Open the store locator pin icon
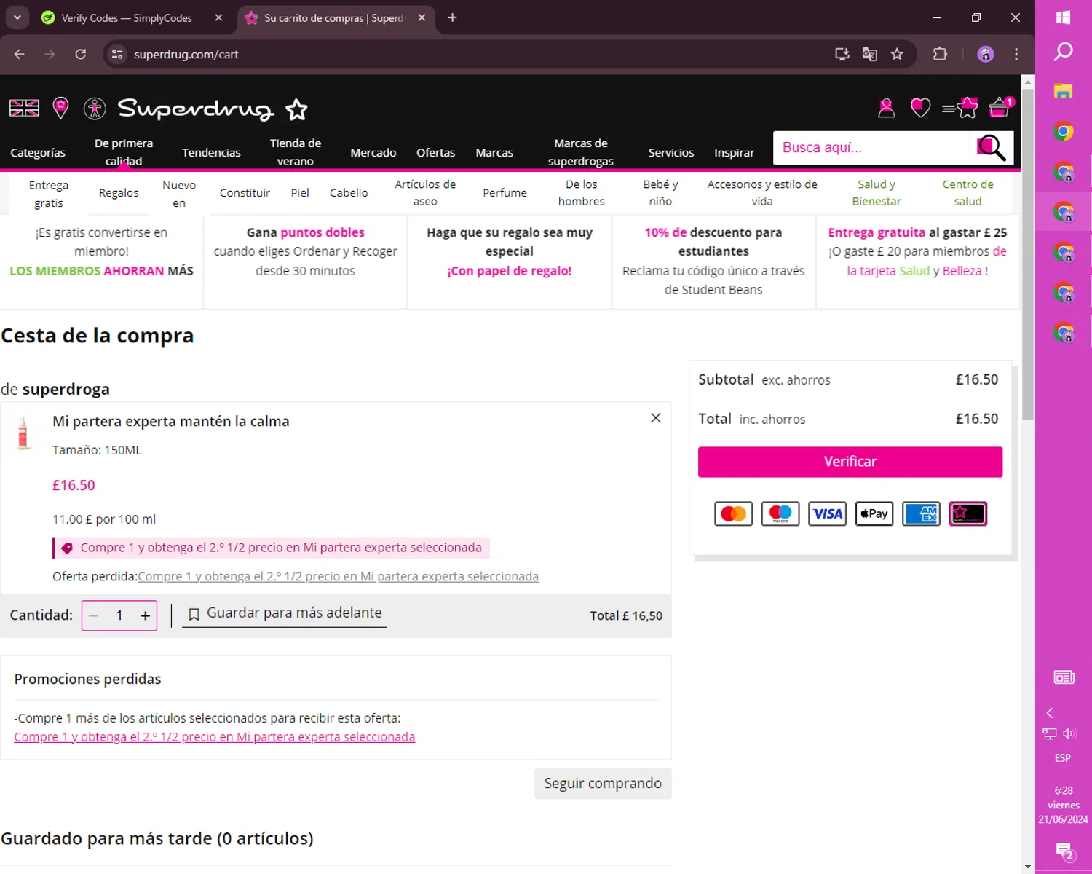 pos(60,108)
